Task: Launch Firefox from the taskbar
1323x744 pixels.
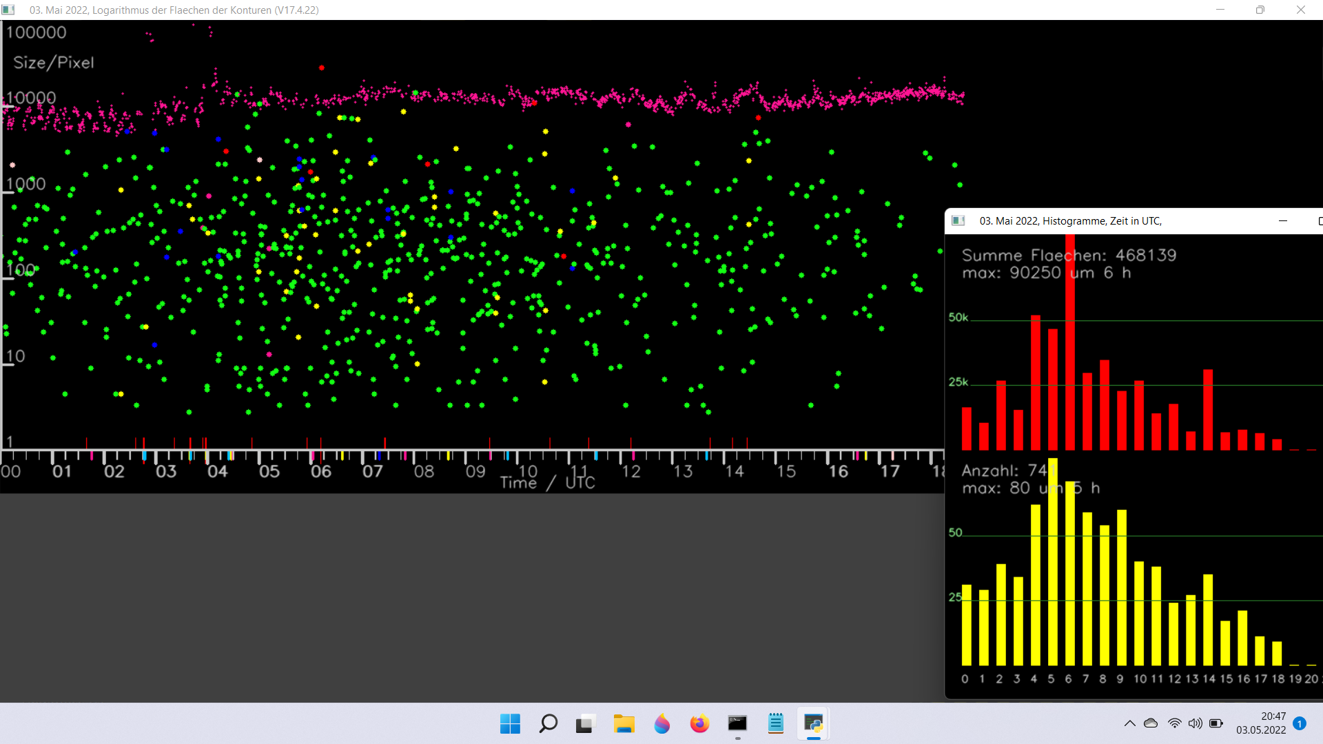Action: tap(699, 724)
